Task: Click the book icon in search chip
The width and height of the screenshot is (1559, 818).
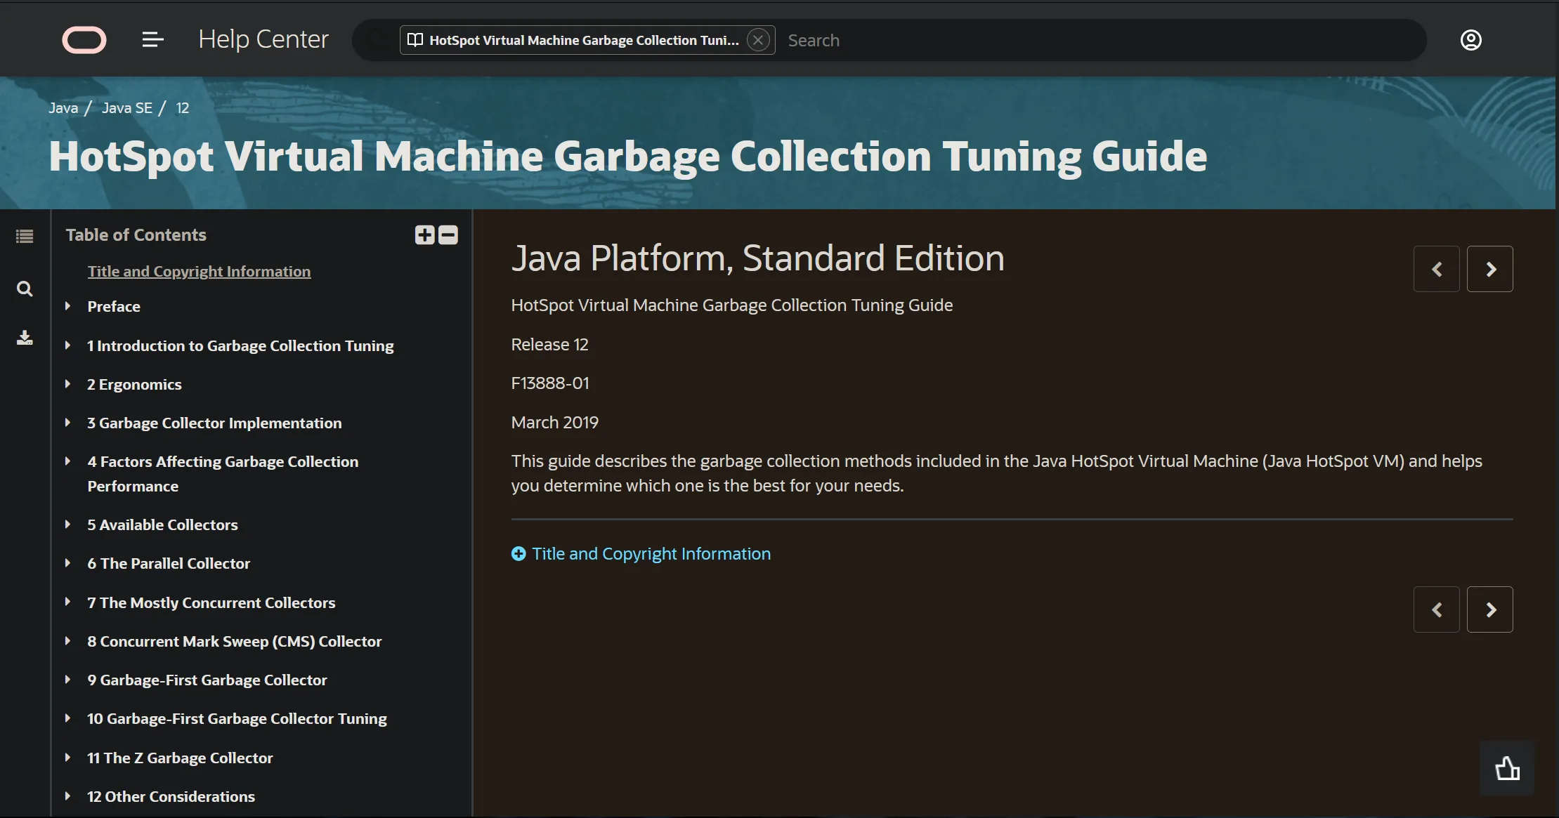Action: click(x=415, y=40)
